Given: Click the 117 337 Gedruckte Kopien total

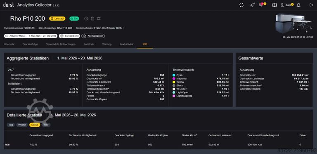Looking at the screenshot, I should click(304, 89).
